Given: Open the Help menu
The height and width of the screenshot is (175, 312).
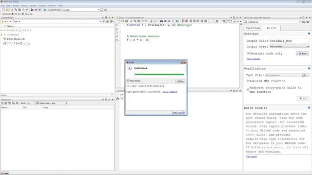Looking at the screenshot, I should (60, 5).
